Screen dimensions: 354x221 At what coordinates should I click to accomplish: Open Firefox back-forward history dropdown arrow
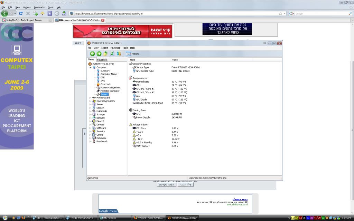tap(15, 13)
